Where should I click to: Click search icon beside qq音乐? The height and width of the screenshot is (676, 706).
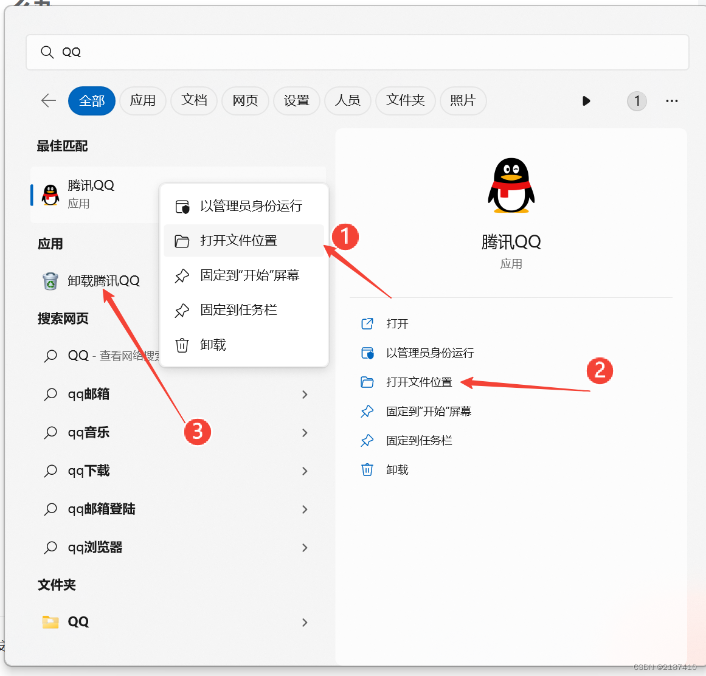pyautogui.click(x=50, y=432)
